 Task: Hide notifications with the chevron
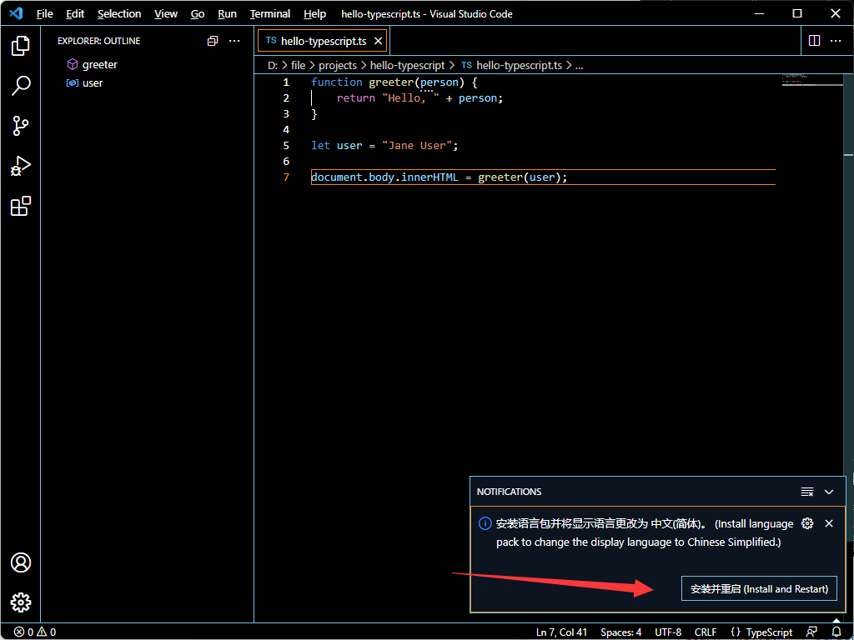(x=829, y=492)
